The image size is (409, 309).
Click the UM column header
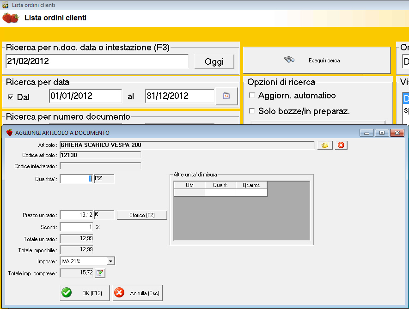pyautogui.click(x=189, y=185)
